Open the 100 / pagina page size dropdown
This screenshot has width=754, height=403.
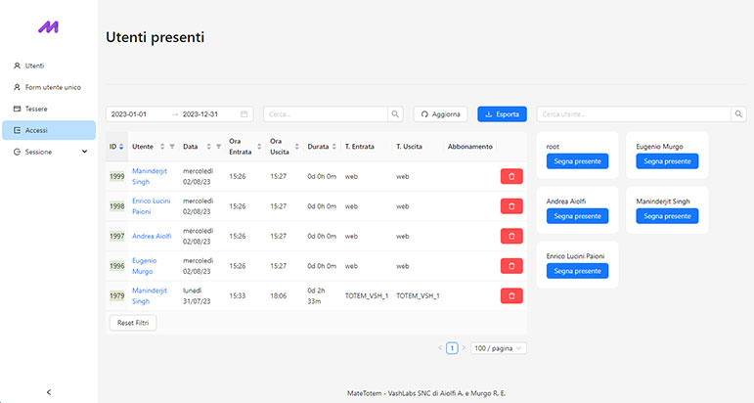499,347
